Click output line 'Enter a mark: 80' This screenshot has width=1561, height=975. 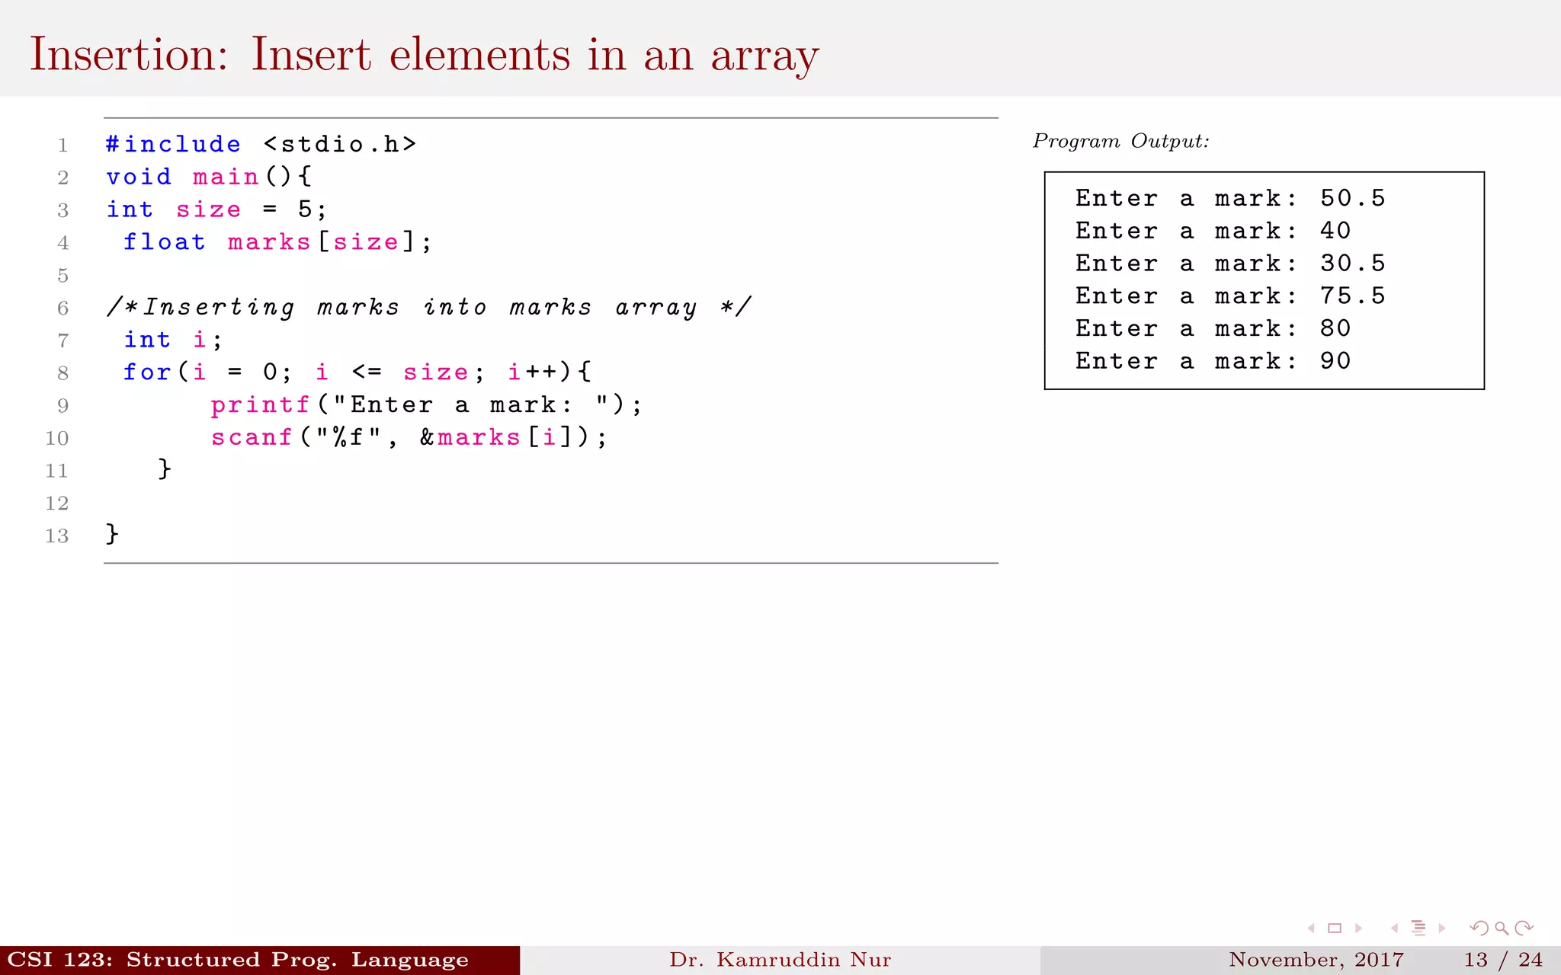click(x=1213, y=328)
